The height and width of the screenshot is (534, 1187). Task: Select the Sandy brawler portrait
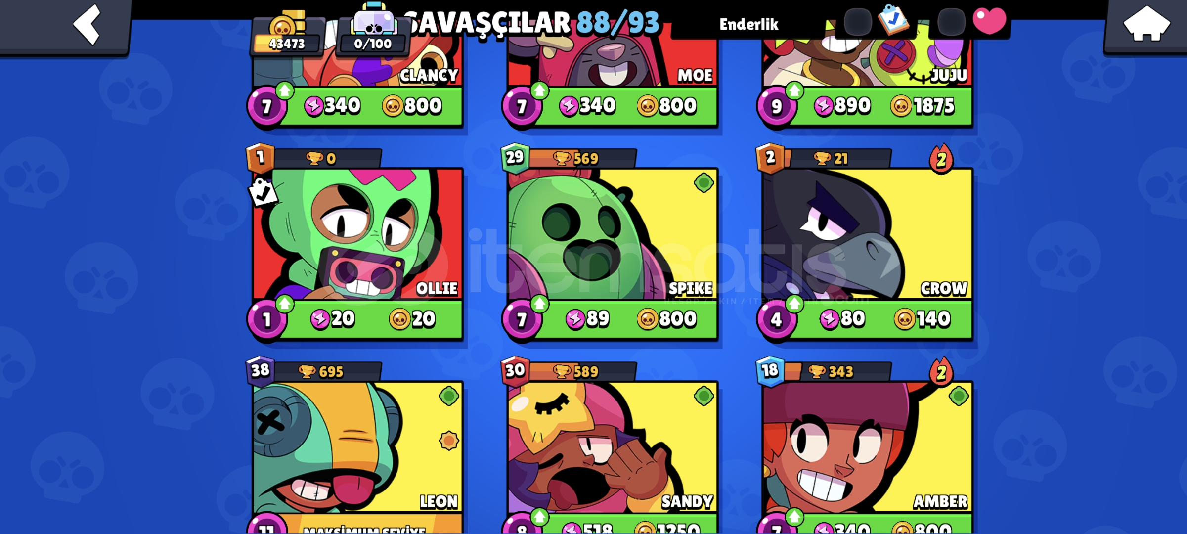point(613,446)
